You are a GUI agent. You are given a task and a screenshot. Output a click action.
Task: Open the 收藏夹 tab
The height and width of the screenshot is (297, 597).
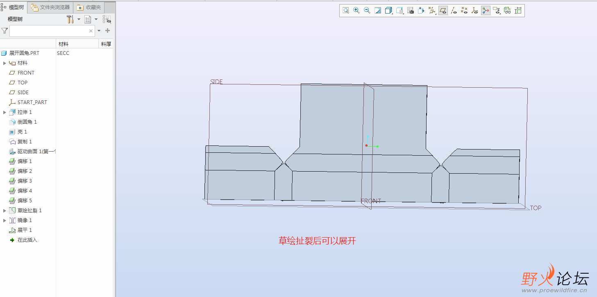click(x=89, y=7)
